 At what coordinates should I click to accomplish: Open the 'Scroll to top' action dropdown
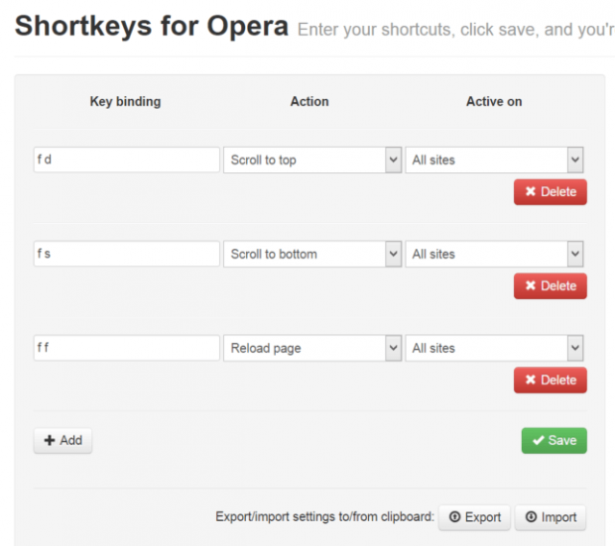[311, 161]
